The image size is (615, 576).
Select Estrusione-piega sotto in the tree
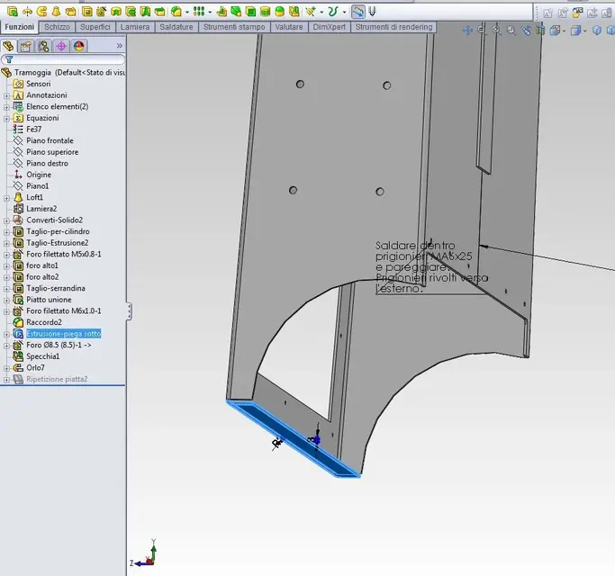click(x=64, y=334)
